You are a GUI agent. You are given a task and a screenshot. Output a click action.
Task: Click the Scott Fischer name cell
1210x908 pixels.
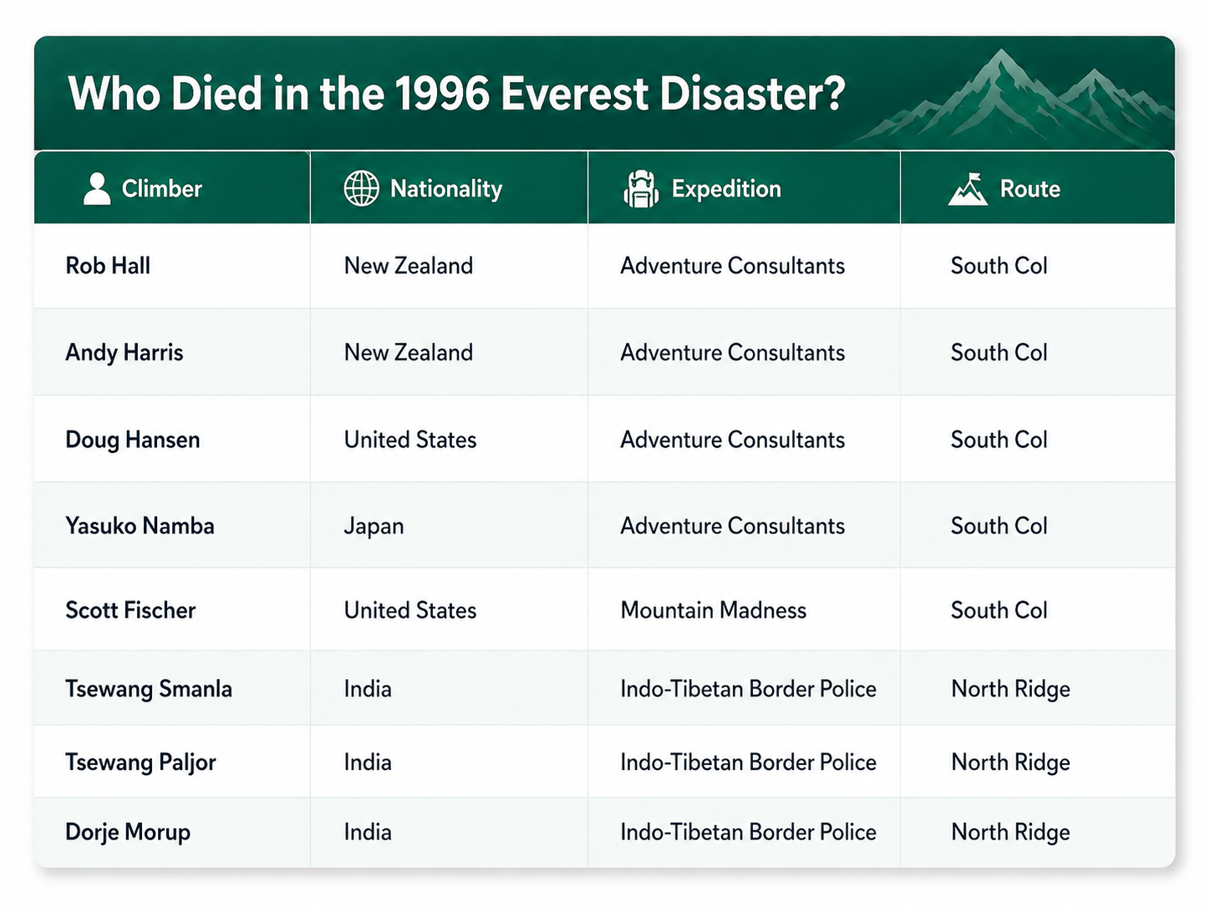pos(172,610)
